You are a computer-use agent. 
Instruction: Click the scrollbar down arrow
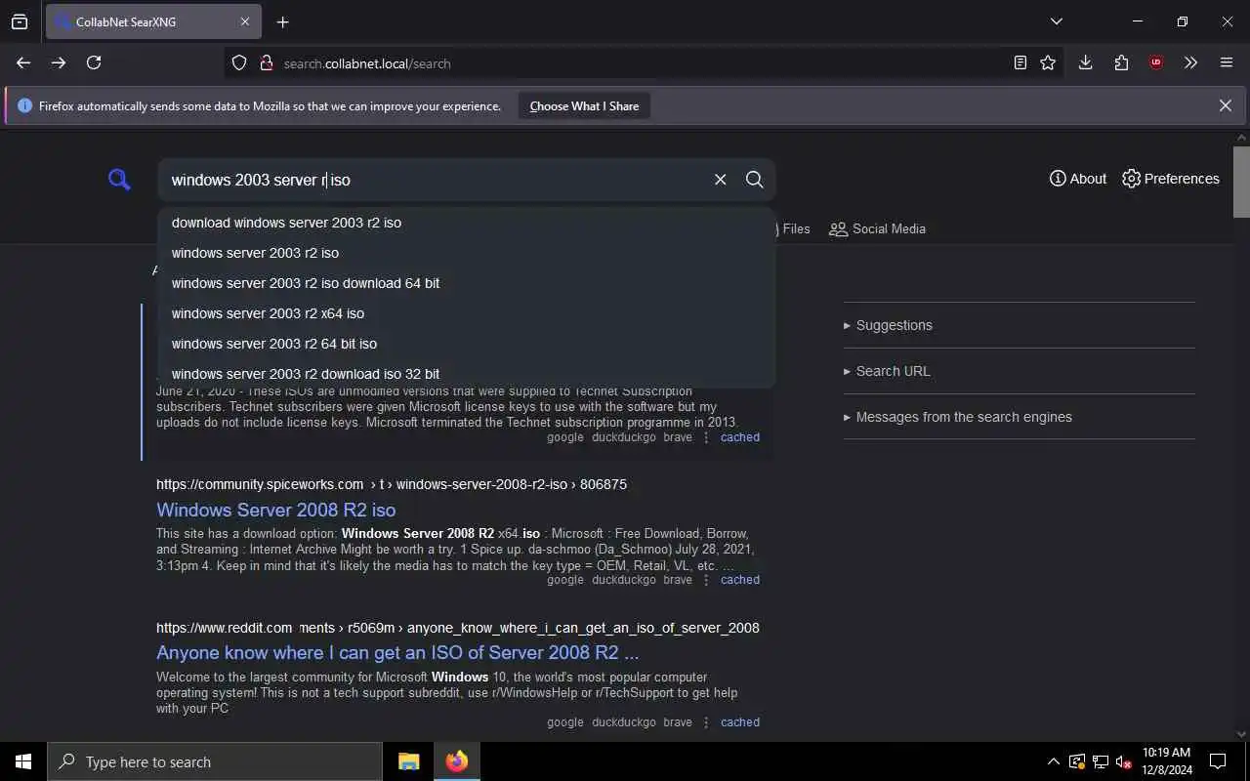pyautogui.click(x=1241, y=733)
